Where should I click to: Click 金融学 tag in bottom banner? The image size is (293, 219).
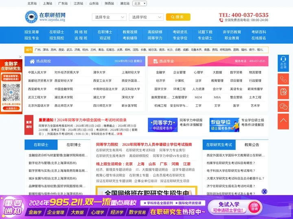[x=35, y=213]
